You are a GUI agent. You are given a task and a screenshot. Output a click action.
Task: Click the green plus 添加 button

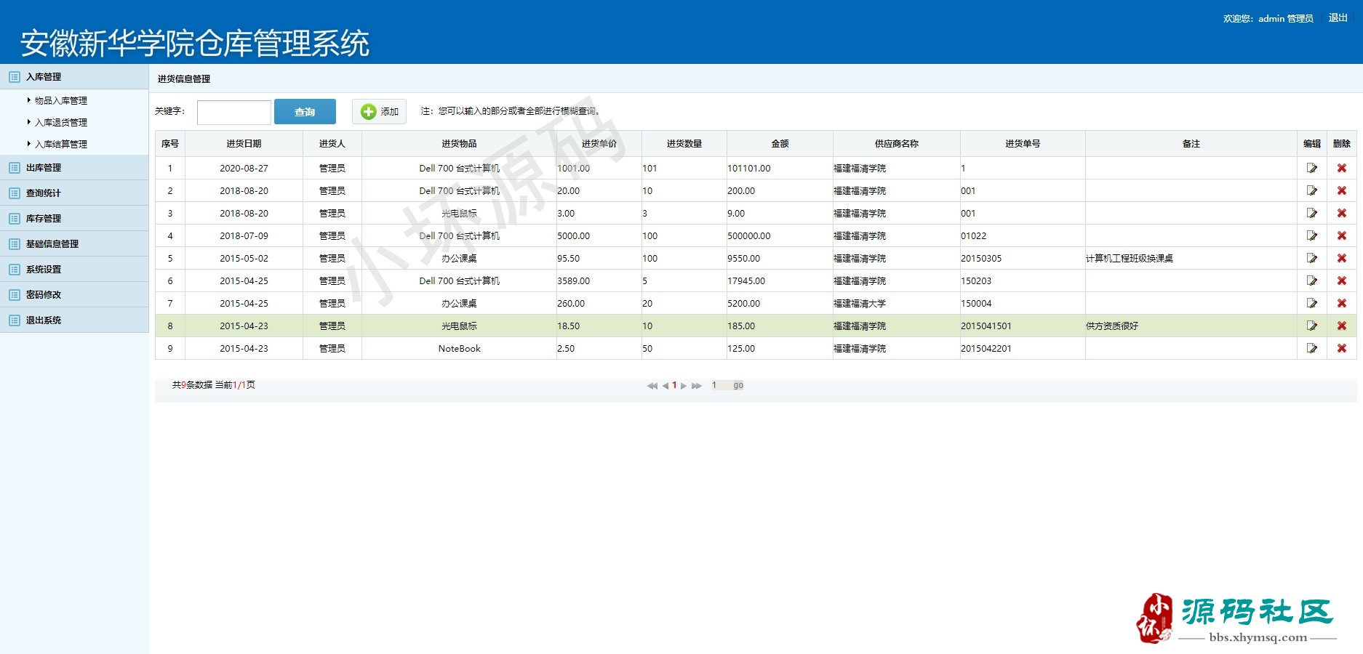pos(379,111)
